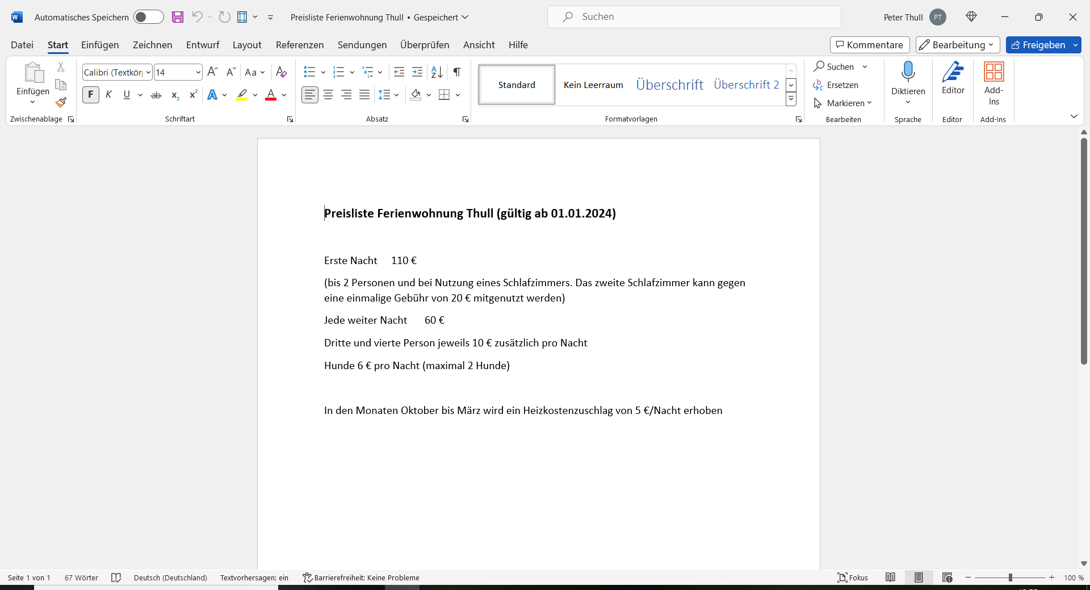Click the Suchen search field

[694, 17]
